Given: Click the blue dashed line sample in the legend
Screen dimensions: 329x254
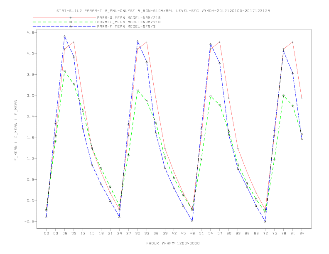Looking at the screenshot, I should pos(64,27).
